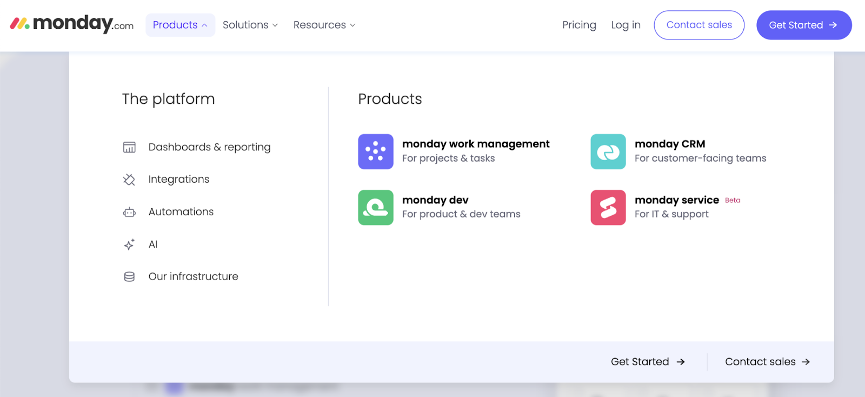The image size is (865, 397).
Task: Open the monday service title link
Action: coord(676,200)
